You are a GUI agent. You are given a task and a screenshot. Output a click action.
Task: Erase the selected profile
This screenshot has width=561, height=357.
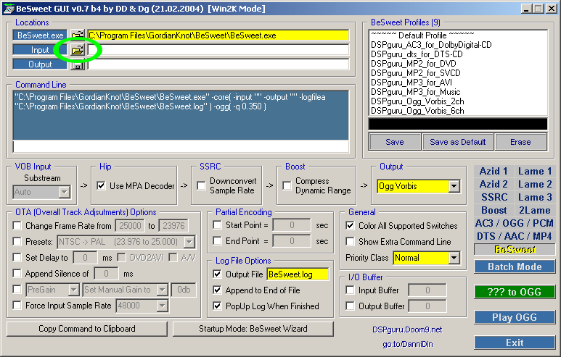coord(520,142)
